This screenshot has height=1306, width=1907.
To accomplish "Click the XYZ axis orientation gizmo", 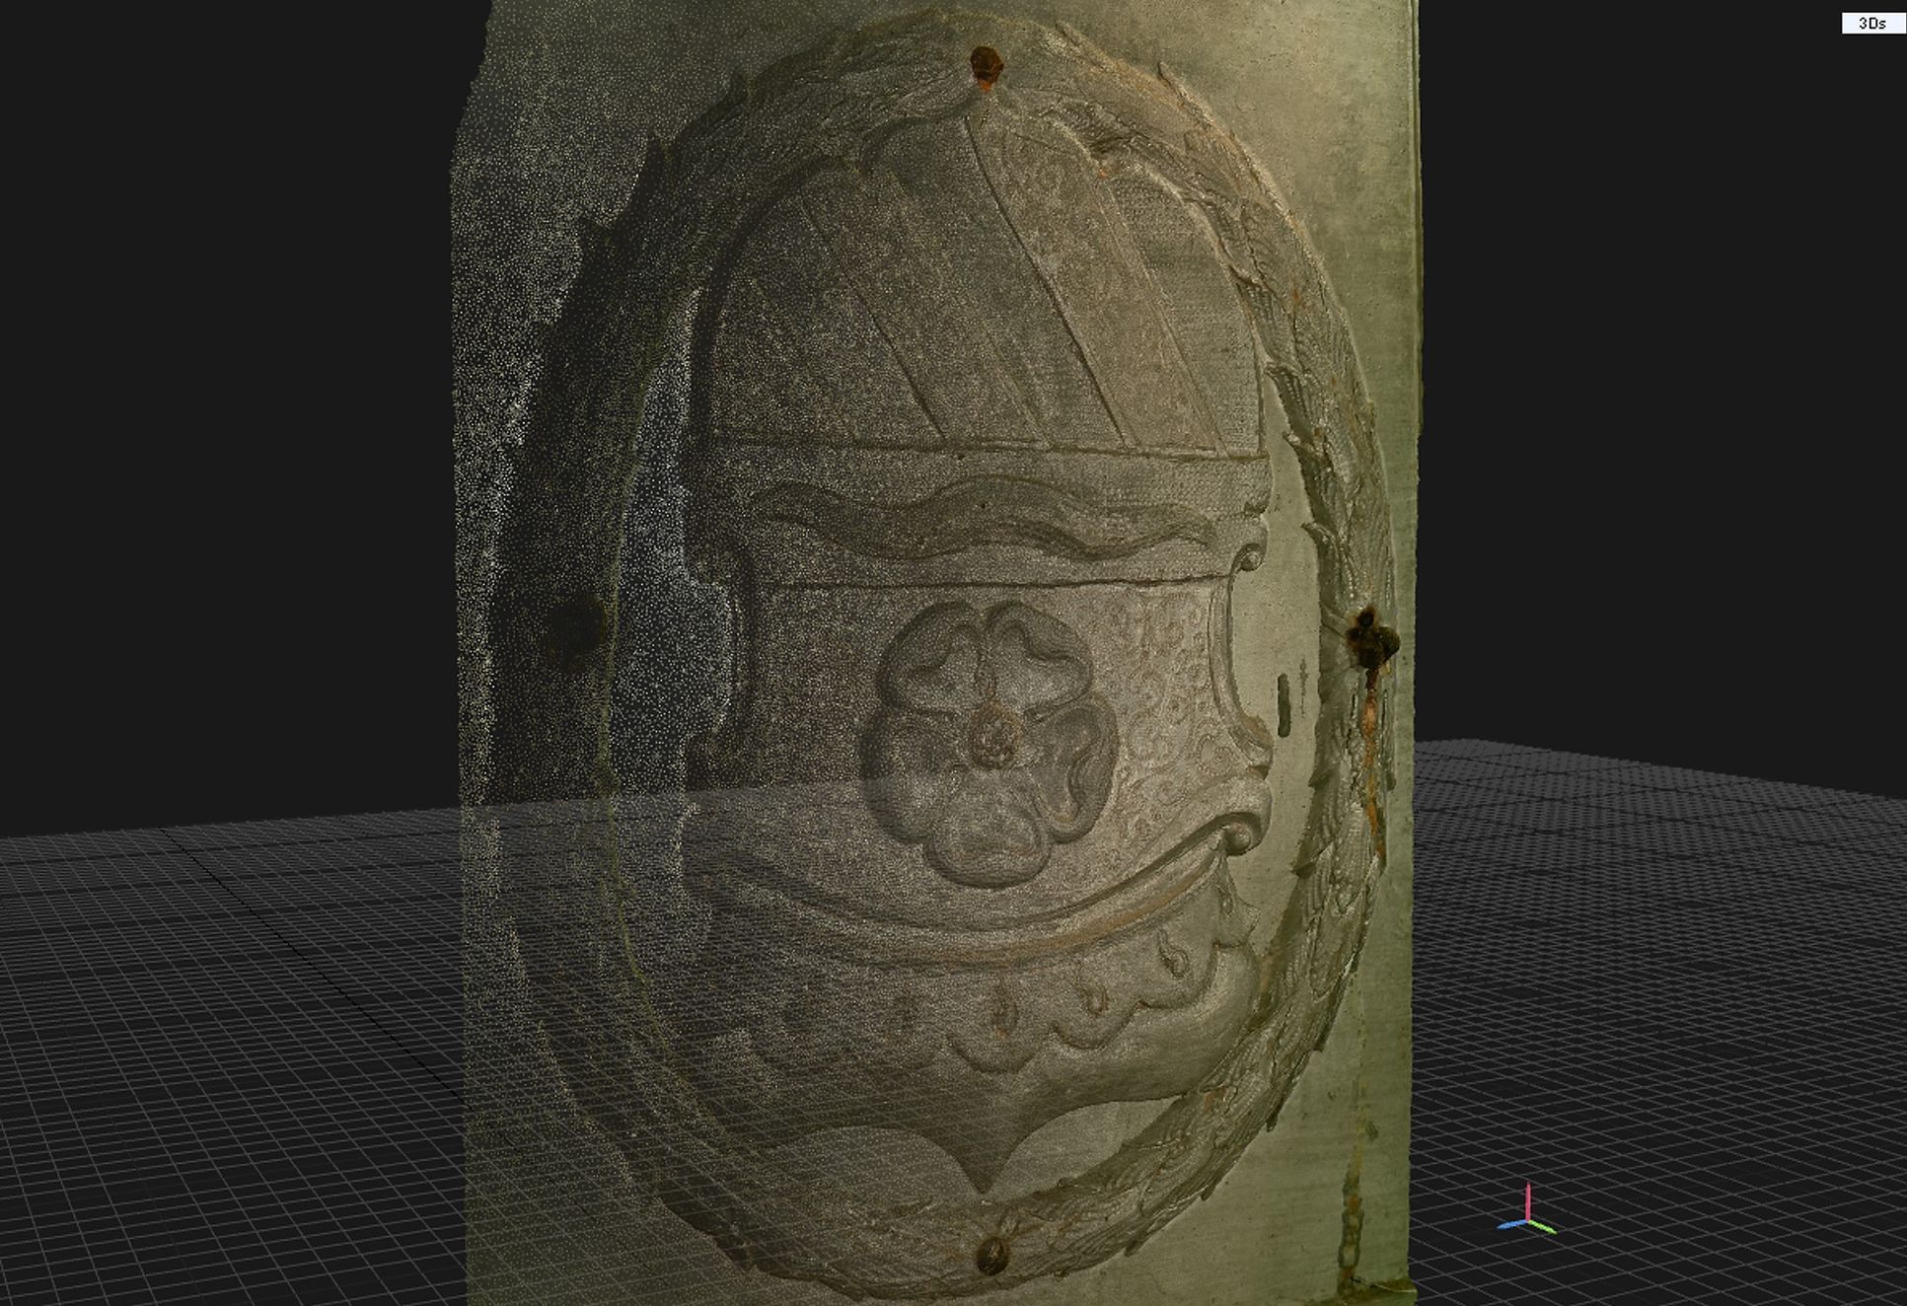I will coord(1526,1209).
